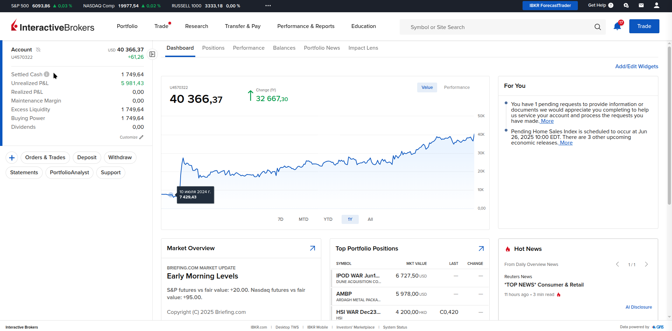
Task: Click the chart data point marker
Action: coord(171,195)
